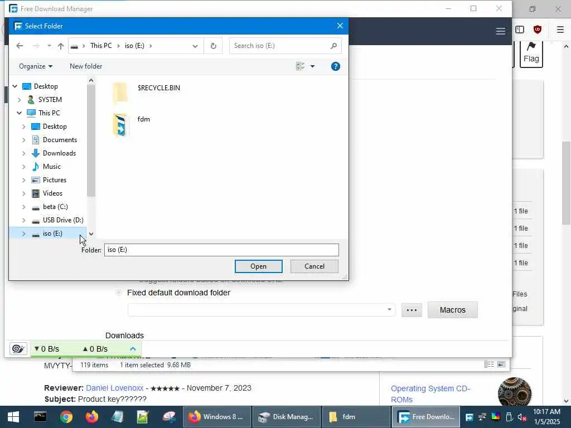Screen dimensions: 571x428
Task: Select beta (C:) drive
Action: [55, 207]
